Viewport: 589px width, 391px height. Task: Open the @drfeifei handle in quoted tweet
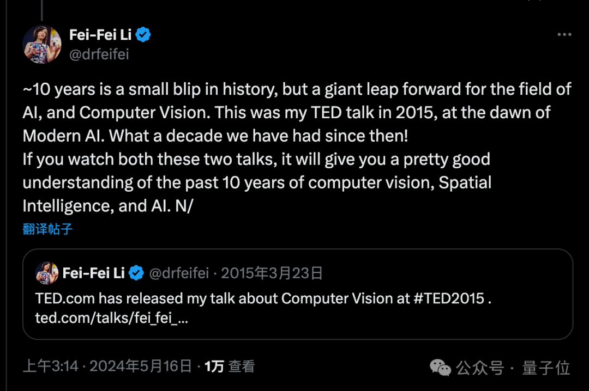[179, 273]
